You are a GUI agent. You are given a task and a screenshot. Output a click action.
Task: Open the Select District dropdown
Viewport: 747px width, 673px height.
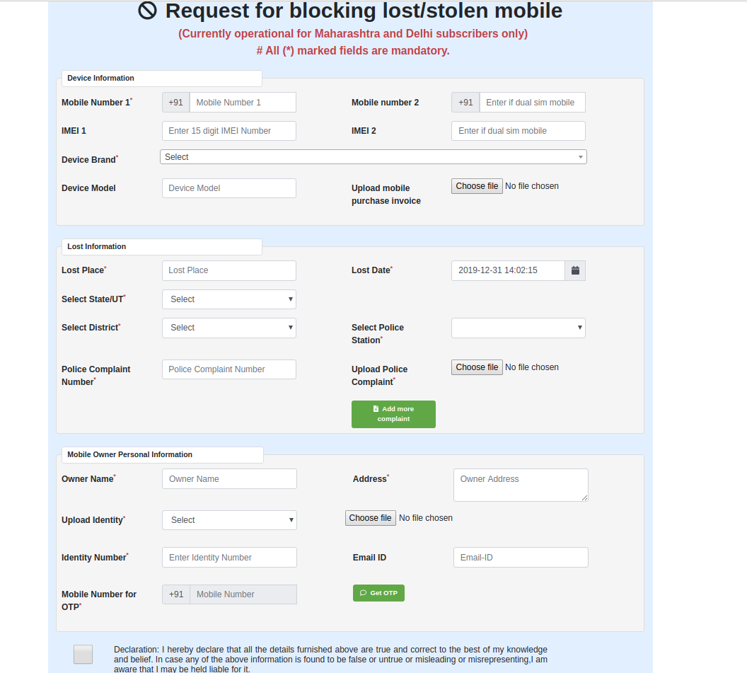[x=229, y=328]
